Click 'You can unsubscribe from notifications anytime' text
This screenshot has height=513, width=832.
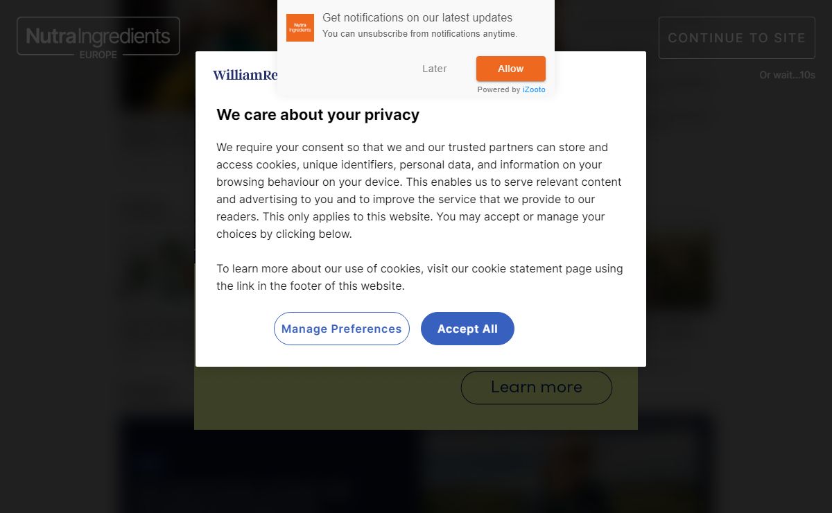coord(420,34)
